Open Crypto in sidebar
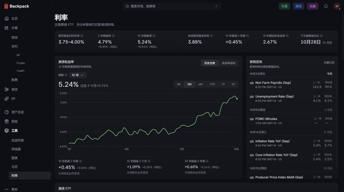 pyautogui.click(x=21, y=63)
